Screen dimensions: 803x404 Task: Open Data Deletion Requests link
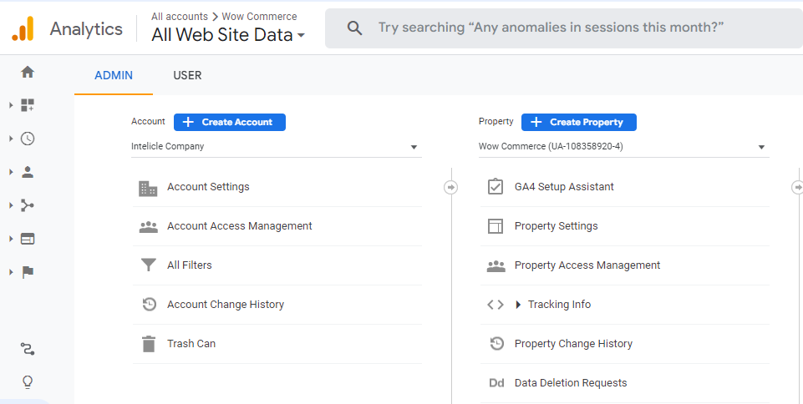(571, 383)
